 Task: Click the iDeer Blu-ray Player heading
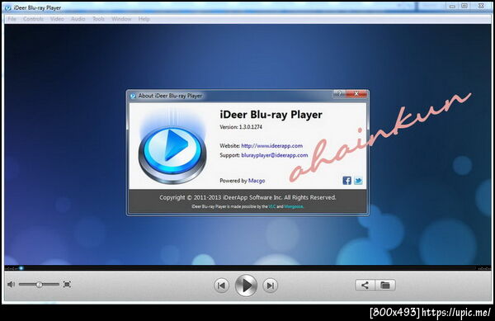pos(271,115)
